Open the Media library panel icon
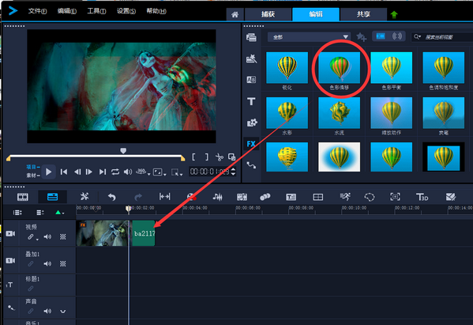This screenshot has width=473, height=325. point(251,37)
